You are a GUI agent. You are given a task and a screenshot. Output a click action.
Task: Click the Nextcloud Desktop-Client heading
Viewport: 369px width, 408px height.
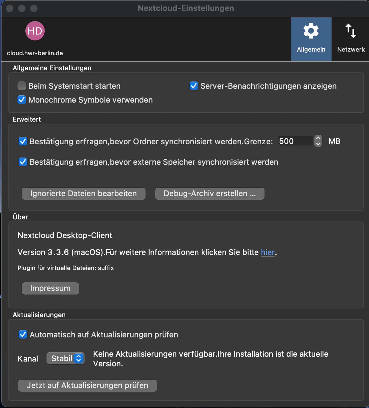pyautogui.click(x=65, y=235)
